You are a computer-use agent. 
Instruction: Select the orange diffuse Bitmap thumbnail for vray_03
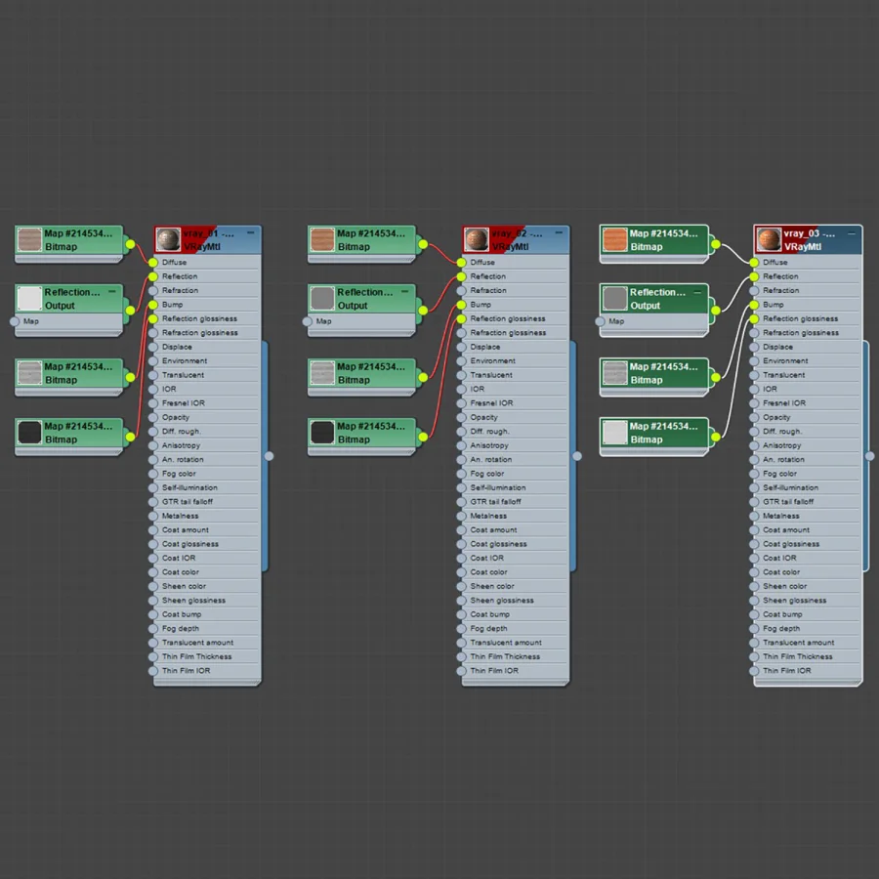(x=615, y=240)
